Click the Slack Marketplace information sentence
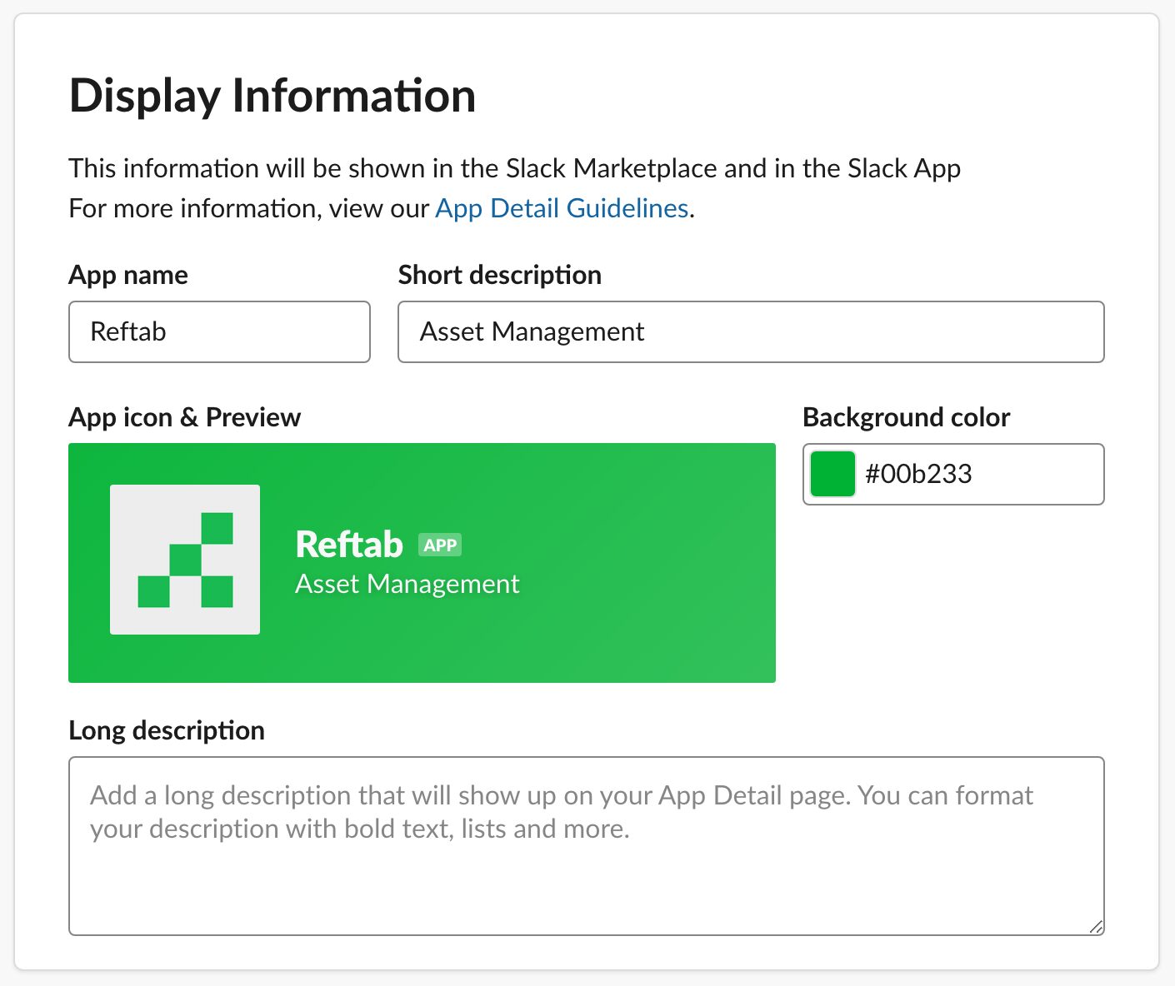Viewport: 1175px width, 986px height. point(514,169)
